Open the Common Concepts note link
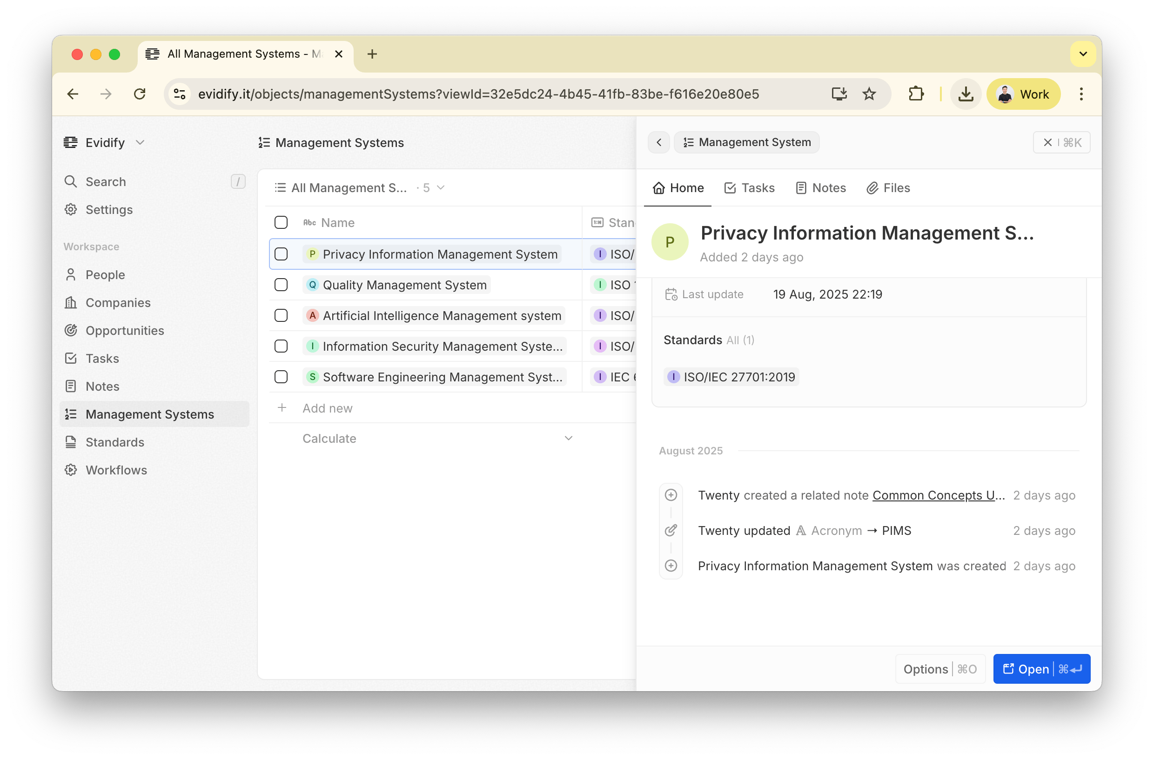Image resolution: width=1154 pixels, height=760 pixels. pos(938,495)
